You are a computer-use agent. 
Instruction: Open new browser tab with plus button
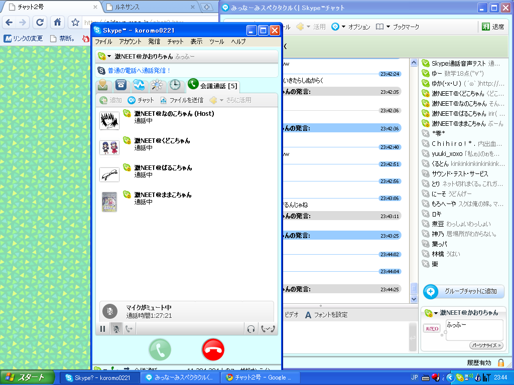[206, 7]
